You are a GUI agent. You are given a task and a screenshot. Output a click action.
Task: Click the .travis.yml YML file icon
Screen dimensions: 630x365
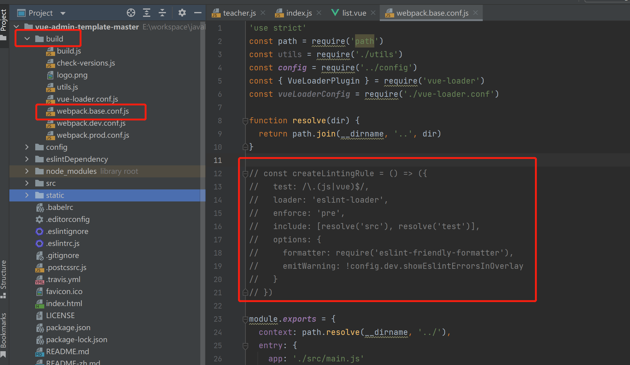coord(39,280)
